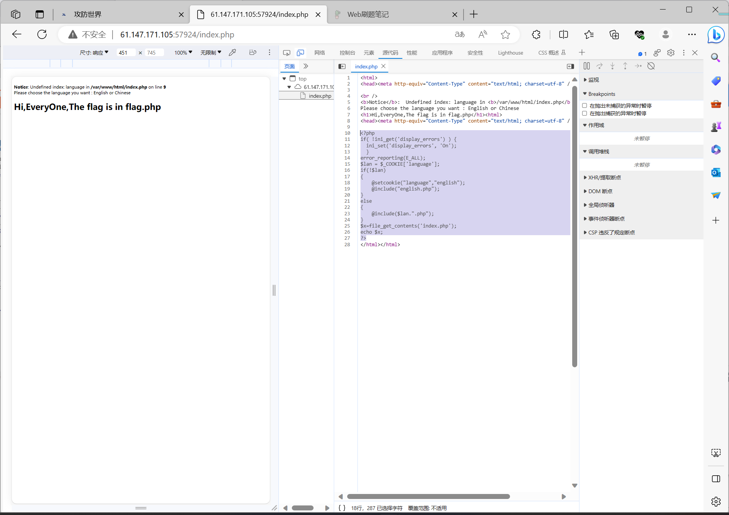
Task: Open the 100% zoom dropdown
Action: point(183,53)
